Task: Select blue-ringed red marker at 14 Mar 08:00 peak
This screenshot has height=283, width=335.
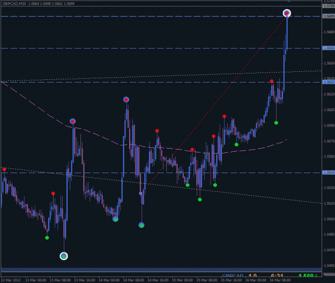Action: 126,100
